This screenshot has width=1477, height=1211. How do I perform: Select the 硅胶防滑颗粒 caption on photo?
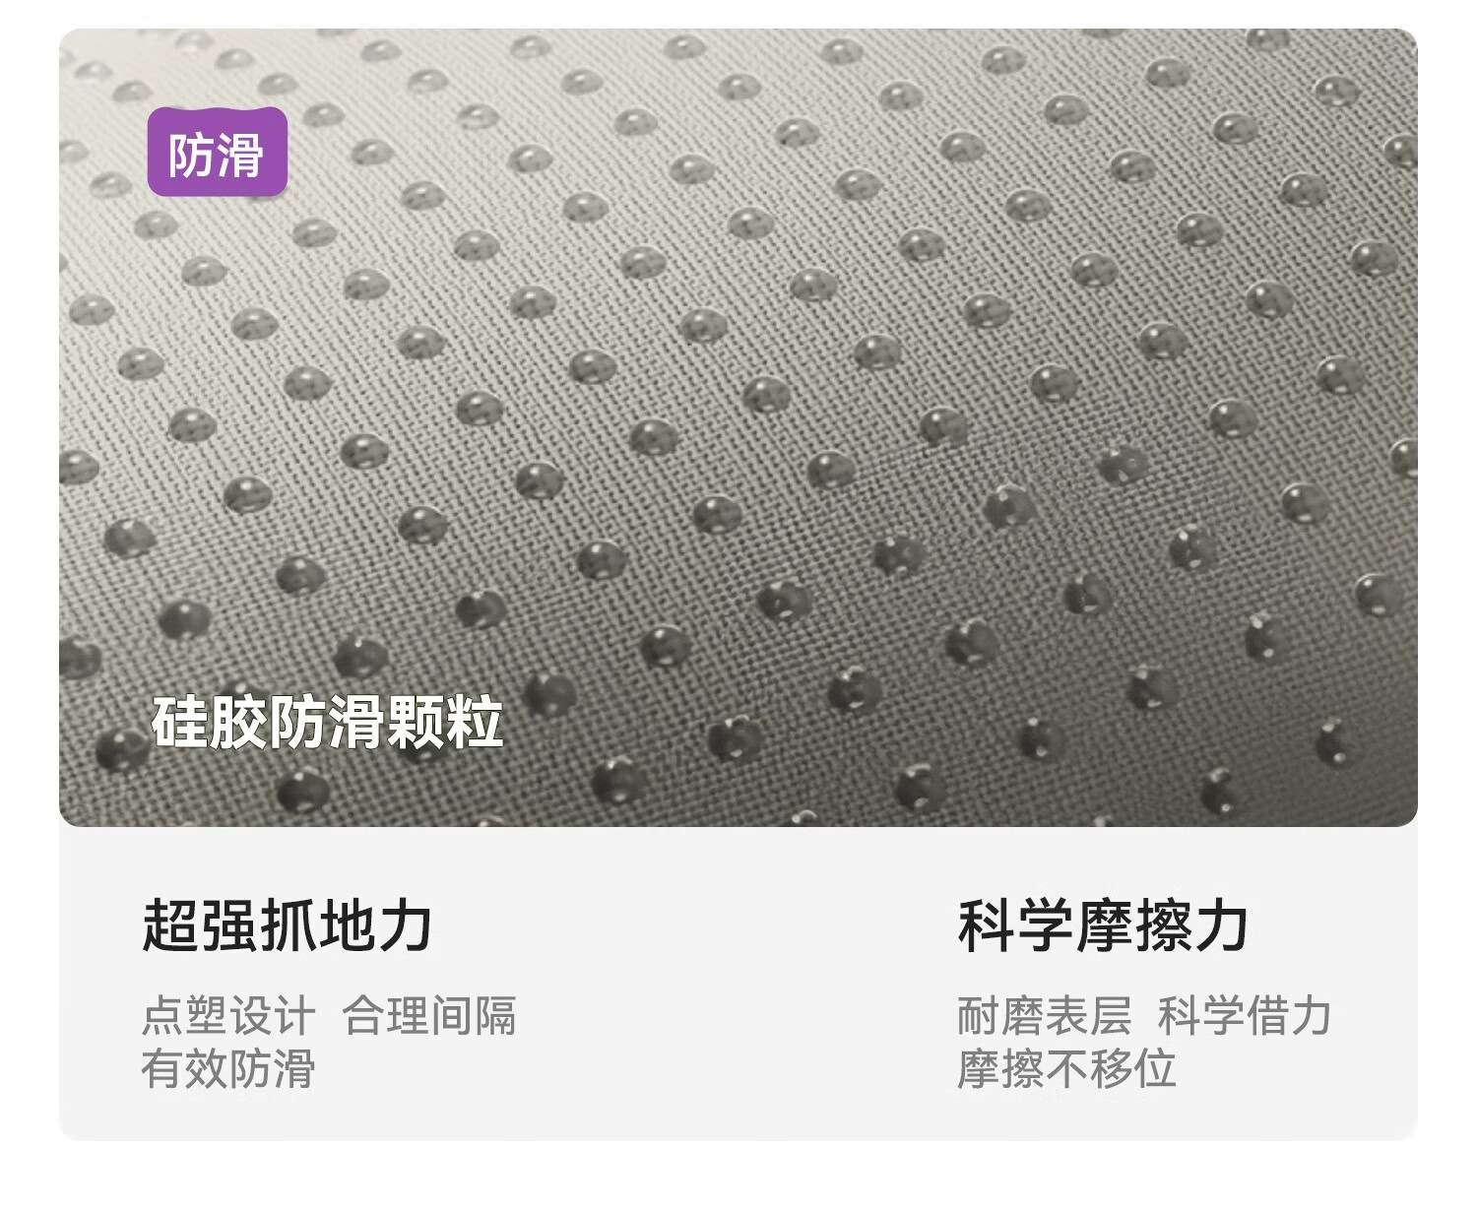tap(327, 724)
